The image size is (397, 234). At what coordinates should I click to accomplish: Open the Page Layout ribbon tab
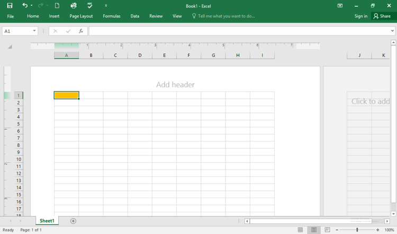coord(81,16)
